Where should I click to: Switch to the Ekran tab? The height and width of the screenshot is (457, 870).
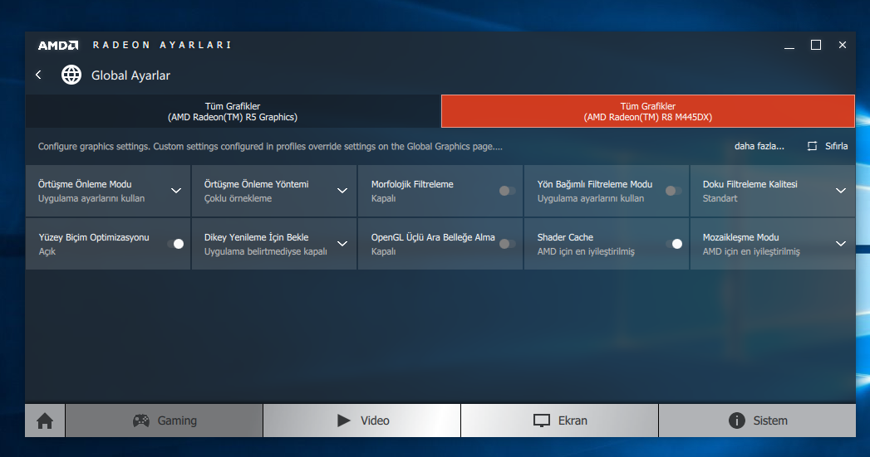click(560, 421)
